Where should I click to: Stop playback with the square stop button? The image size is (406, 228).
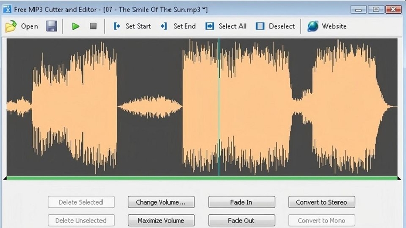[93, 26]
